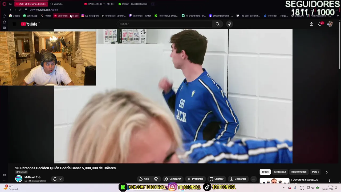
Task: Open the totofonsicl TikTok bookmark
Action: [114, 16]
